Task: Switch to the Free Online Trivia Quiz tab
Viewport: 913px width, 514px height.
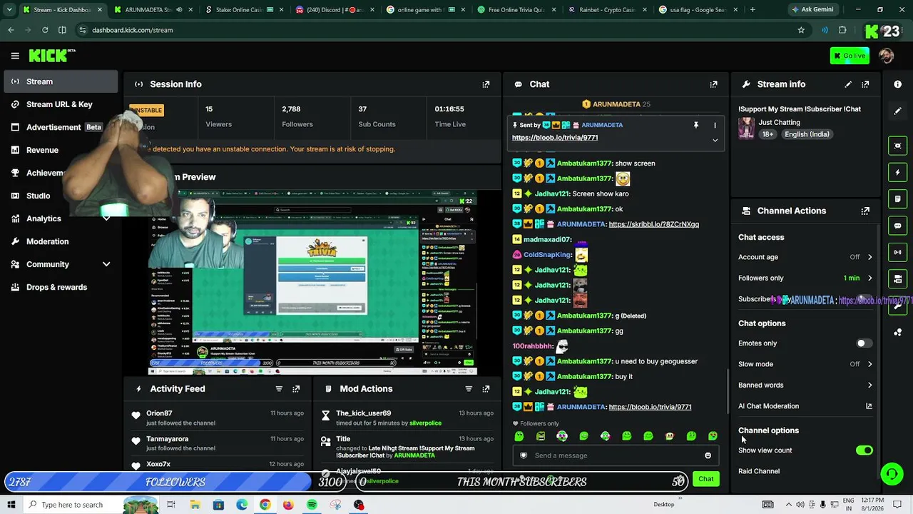Action: click(516, 10)
